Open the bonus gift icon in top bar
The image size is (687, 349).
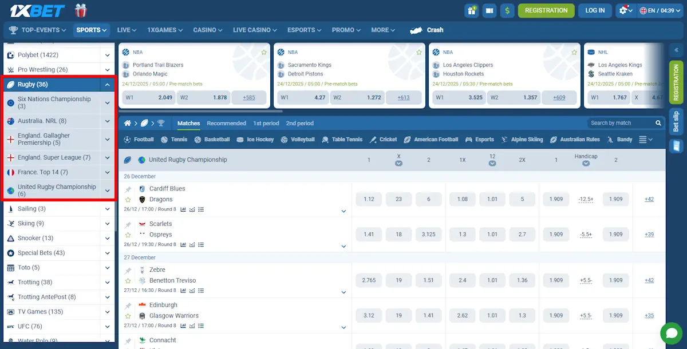(x=471, y=10)
